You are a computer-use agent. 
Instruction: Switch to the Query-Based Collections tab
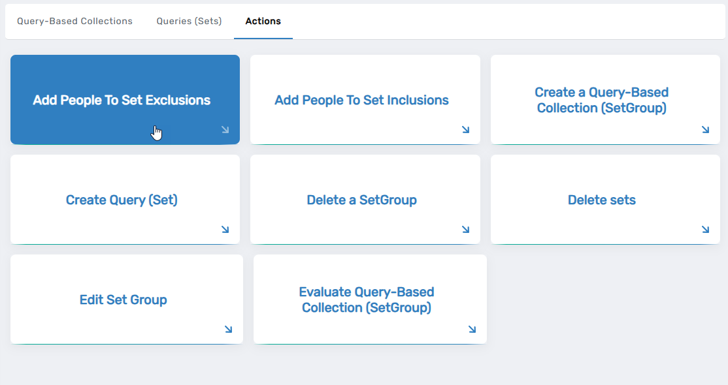[x=74, y=21]
